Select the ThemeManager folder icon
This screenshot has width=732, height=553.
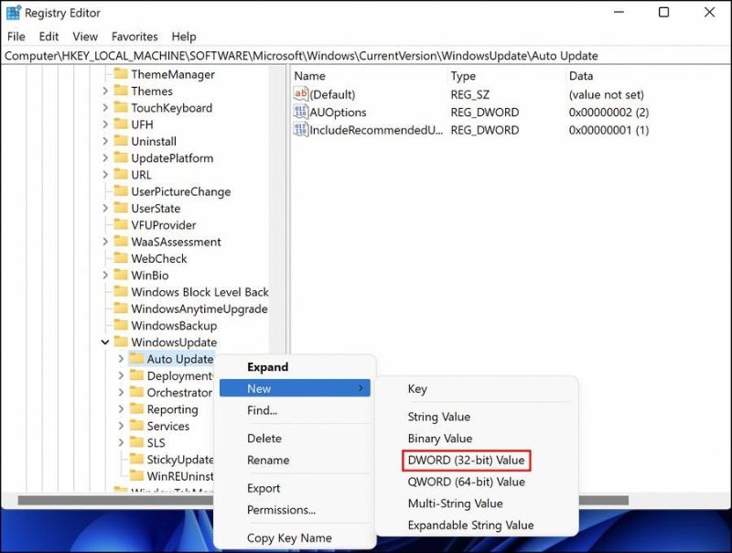click(x=121, y=74)
